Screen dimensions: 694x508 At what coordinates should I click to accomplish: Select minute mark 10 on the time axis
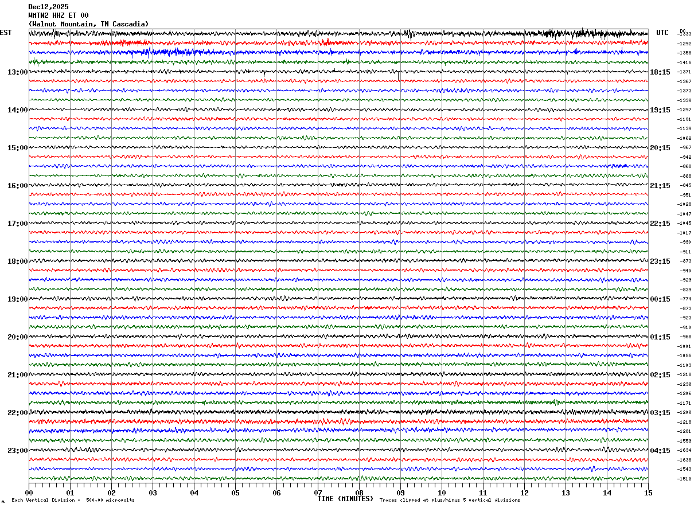coord(442,493)
